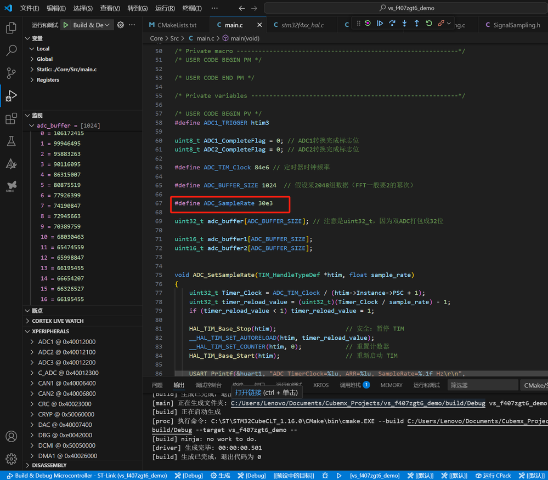Collapse the adc_buffer watch entry

(x=32, y=125)
